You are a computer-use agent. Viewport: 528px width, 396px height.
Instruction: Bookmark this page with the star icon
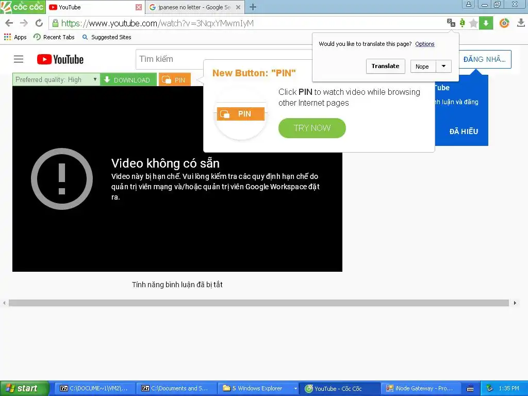(473, 23)
